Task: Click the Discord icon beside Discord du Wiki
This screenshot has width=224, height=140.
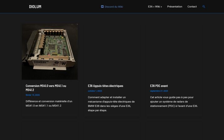Action: (x=102, y=7)
